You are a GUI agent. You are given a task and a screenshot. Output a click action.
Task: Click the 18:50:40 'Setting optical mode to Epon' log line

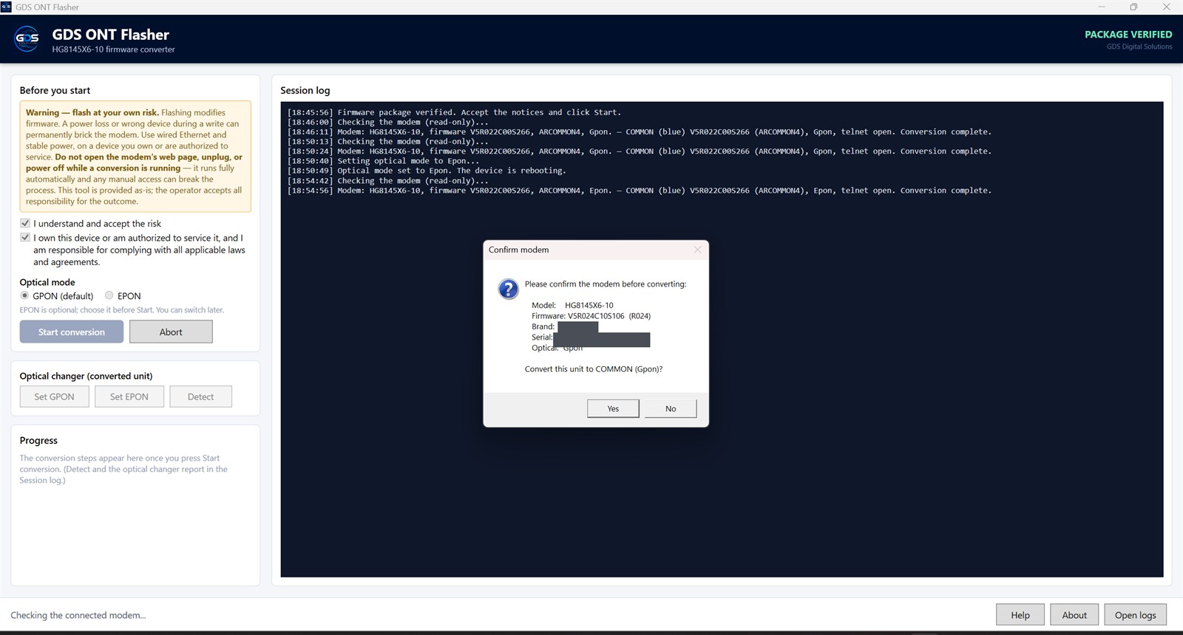pos(384,161)
